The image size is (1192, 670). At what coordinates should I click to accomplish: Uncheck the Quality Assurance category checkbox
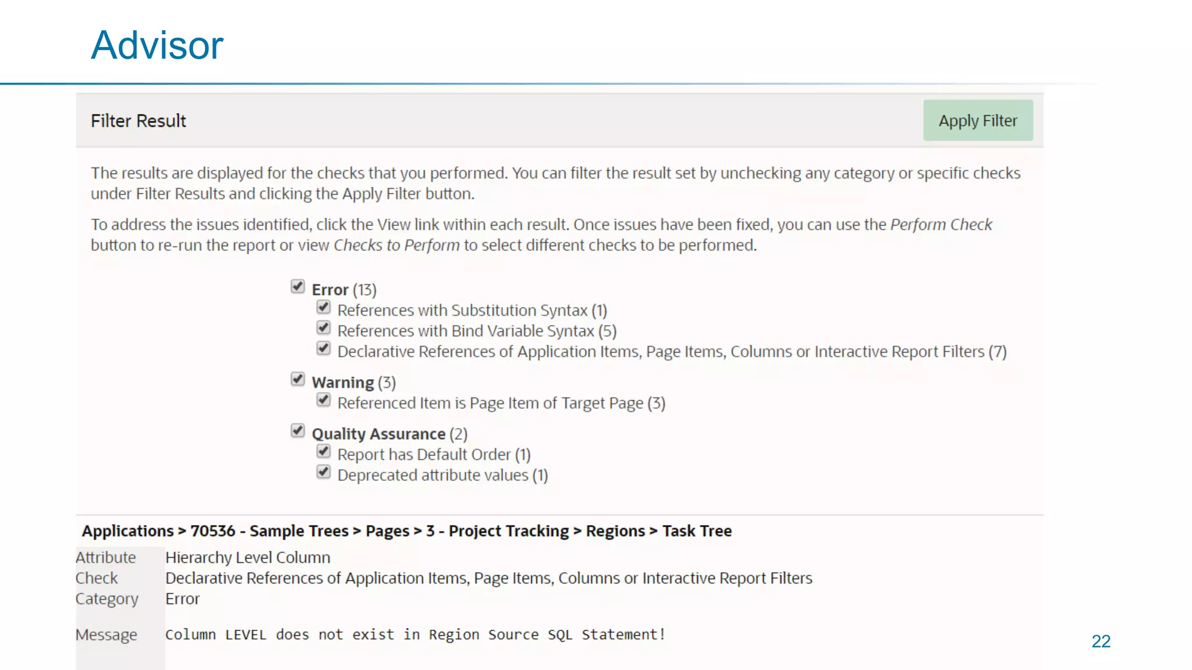coord(297,430)
